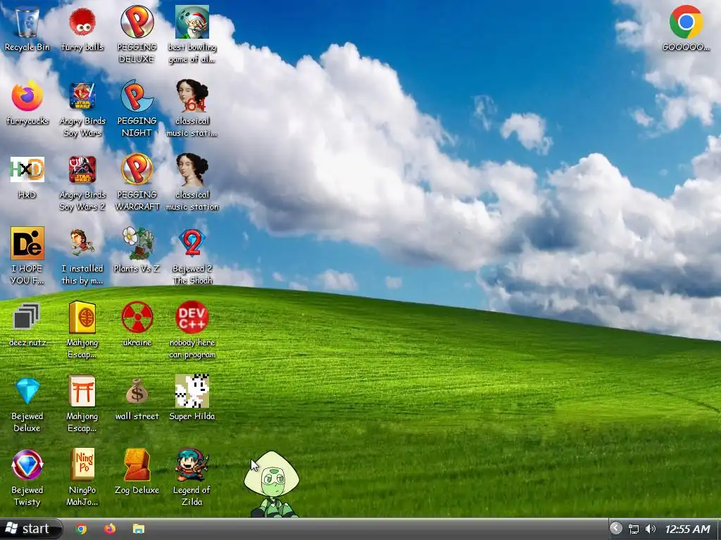This screenshot has height=540, width=721.
Task: Click the green Peridot desktop mascot character
Action: click(272, 484)
